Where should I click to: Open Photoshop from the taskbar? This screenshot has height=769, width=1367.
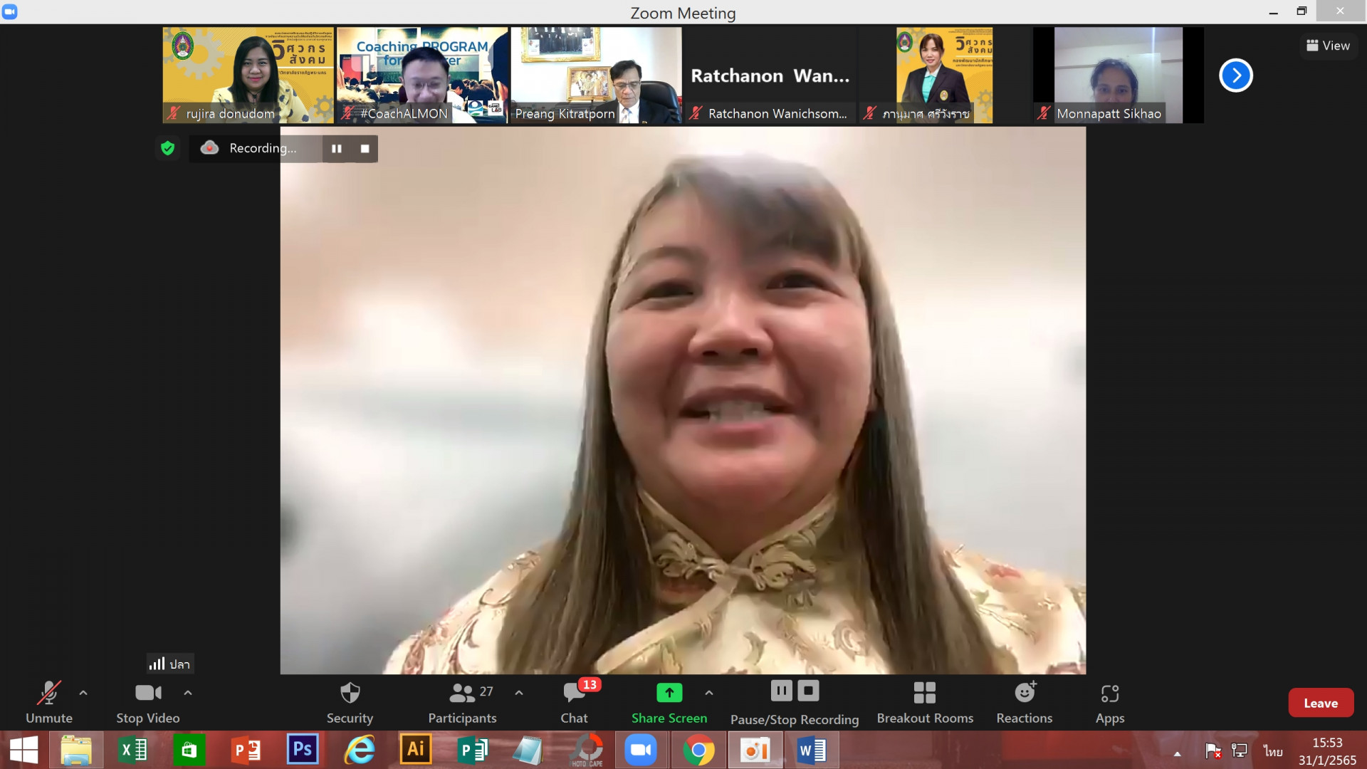click(x=303, y=750)
